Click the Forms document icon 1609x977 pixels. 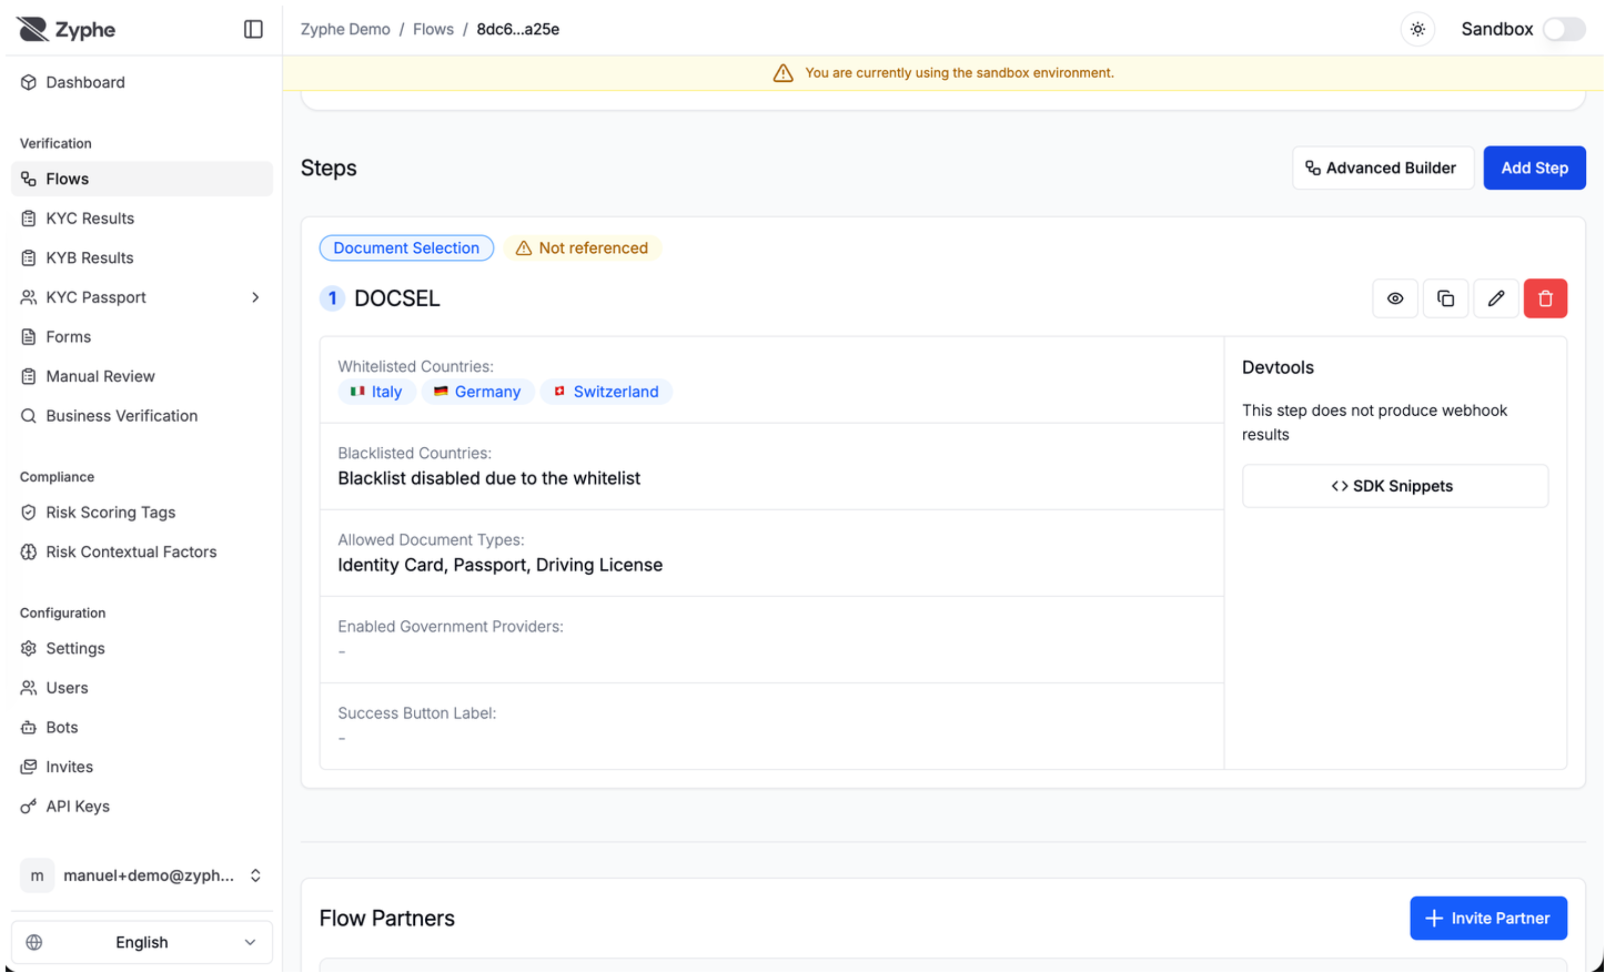point(29,337)
